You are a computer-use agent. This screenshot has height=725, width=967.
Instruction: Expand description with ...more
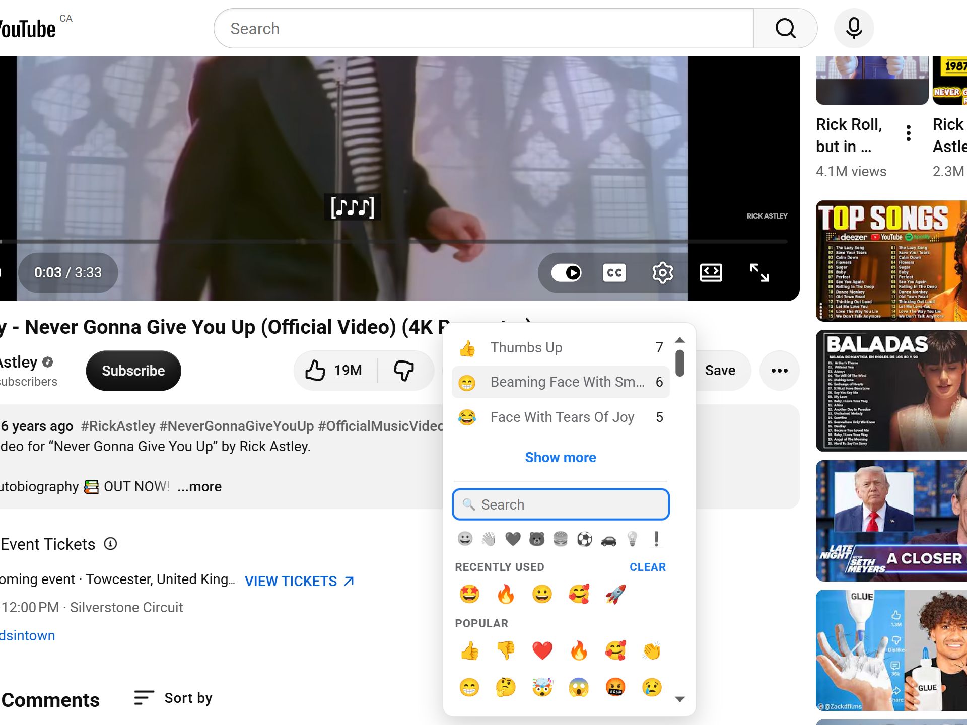pyautogui.click(x=199, y=486)
